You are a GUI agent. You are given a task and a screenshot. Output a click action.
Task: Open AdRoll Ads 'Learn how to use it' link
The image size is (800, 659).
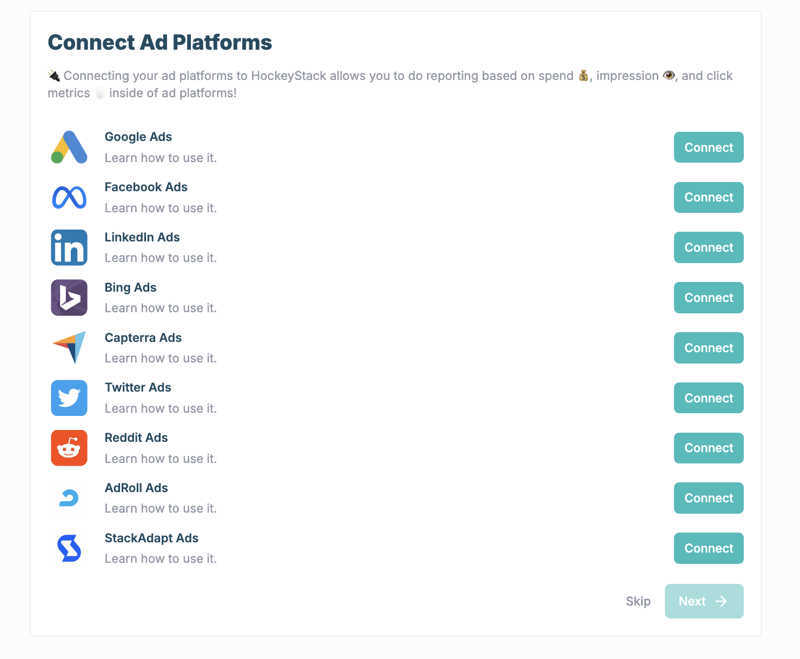[x=161, y=509]
